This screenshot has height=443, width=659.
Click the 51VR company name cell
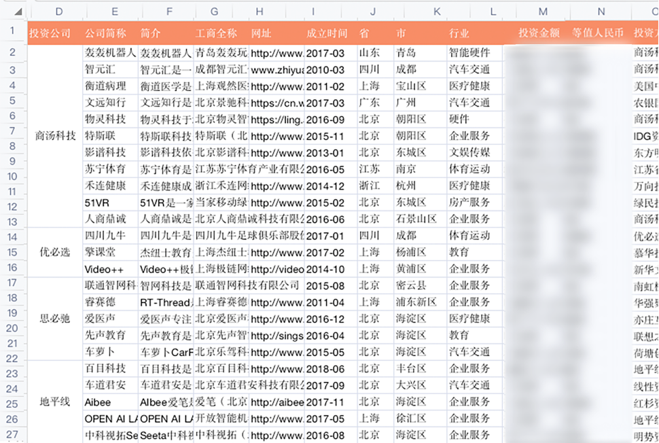(x=111, y=202)
